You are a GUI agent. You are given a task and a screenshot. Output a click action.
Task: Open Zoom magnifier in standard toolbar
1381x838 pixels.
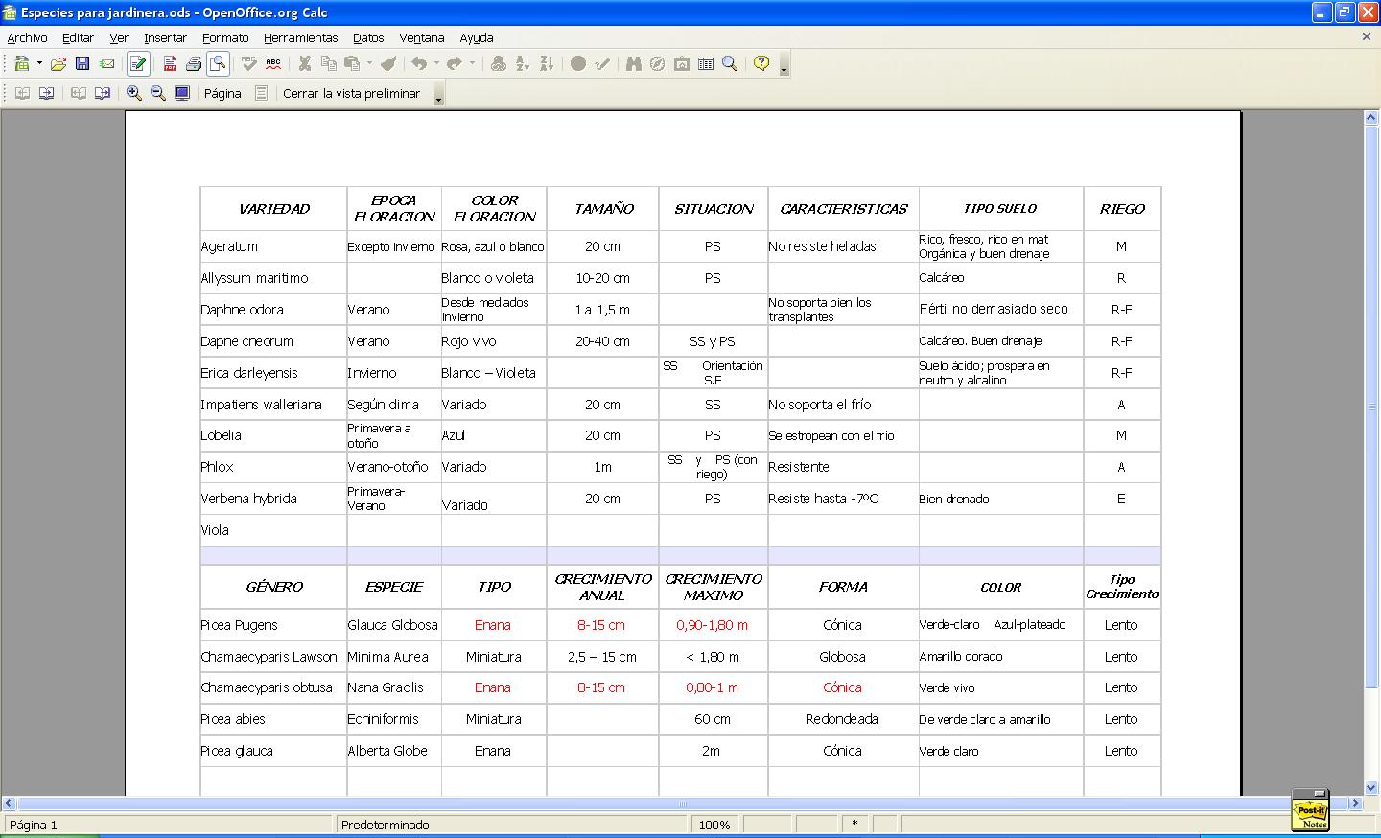[730, 64]
